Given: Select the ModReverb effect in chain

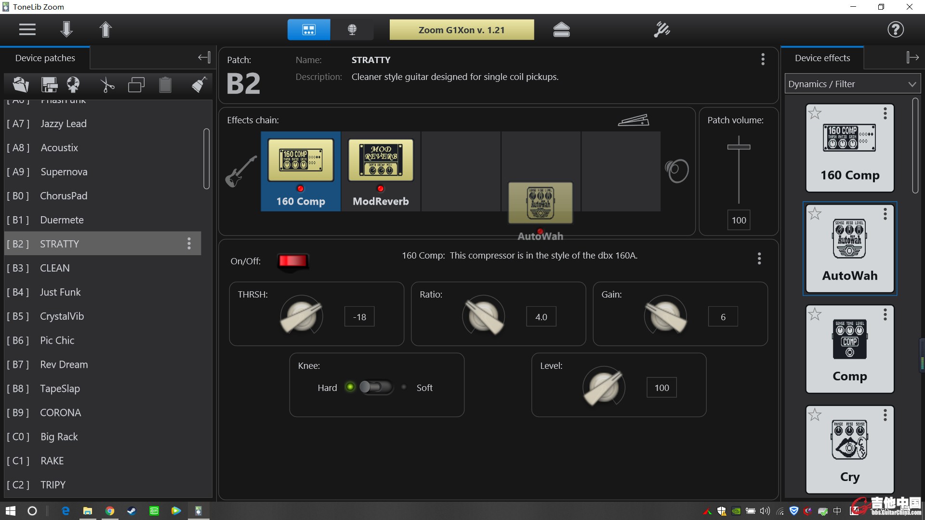Looking at the screenshot, I should (x=381, y=171).
